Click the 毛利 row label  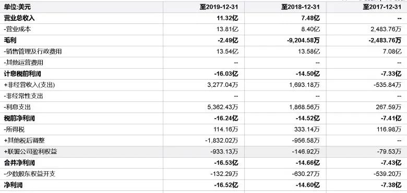(10, 41)
